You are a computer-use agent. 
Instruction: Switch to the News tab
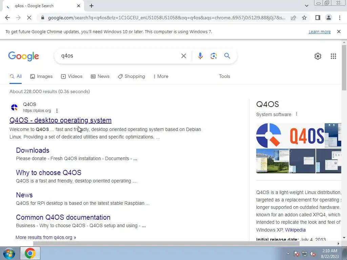tap(100, 76)
